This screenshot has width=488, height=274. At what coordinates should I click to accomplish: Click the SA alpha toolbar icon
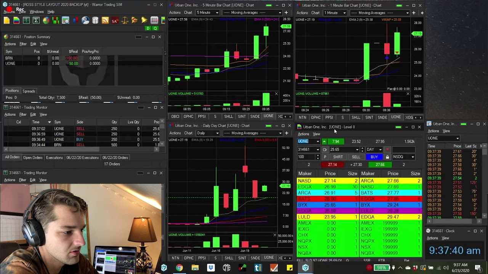pos(115,21)
